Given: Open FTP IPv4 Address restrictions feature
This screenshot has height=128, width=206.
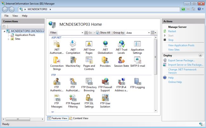Looking at the screenshot, I should [x=121, y=85].
